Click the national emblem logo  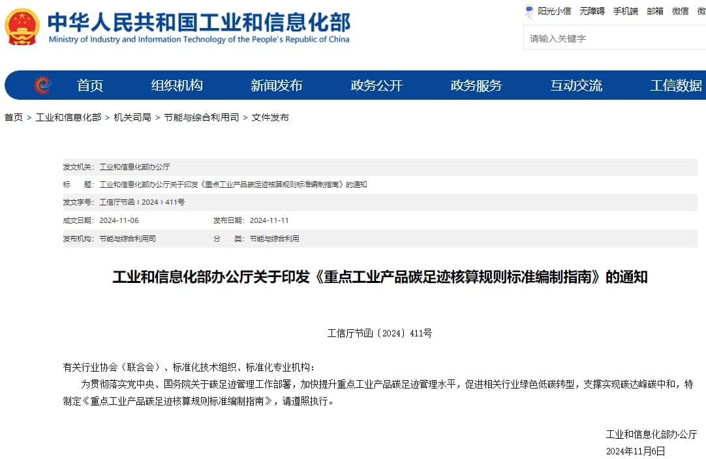click(x=22, y=27)
